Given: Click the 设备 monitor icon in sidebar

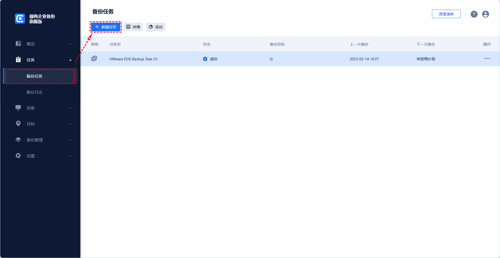Looking at the screenshot, I should [x=18, y=108].
